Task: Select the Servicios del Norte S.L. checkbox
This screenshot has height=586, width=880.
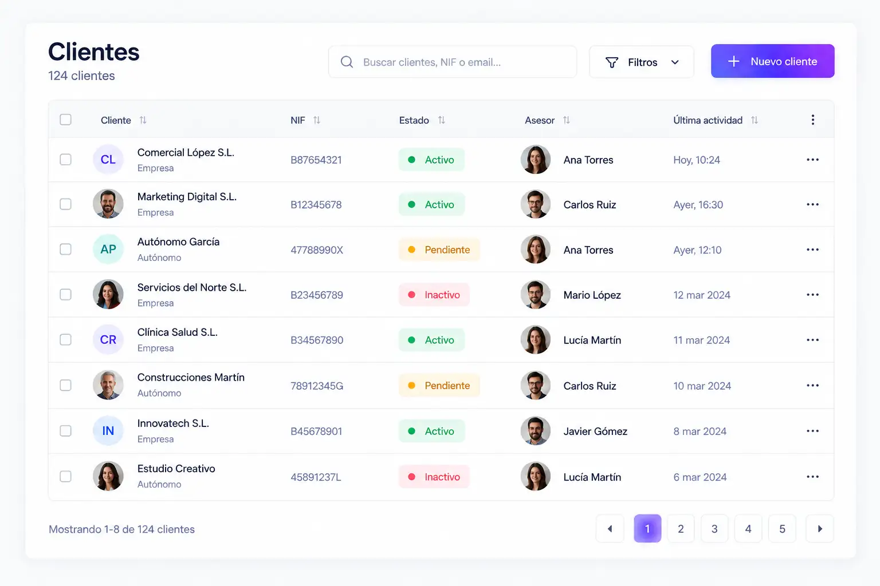Action: coord(66,295)
